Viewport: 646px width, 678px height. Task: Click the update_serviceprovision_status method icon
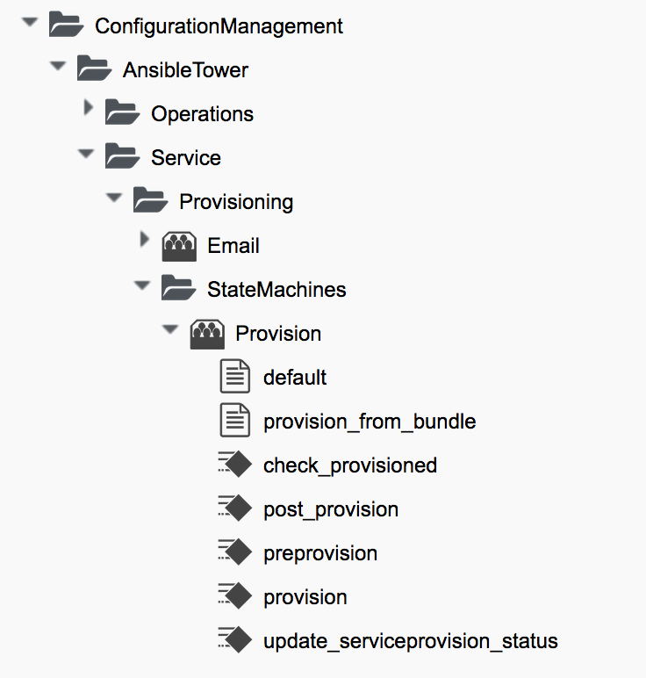click(234, 640)
